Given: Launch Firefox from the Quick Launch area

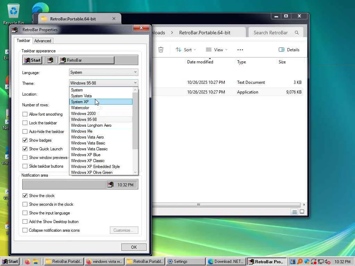Looking at the screenshot, I should coord(28,262).
